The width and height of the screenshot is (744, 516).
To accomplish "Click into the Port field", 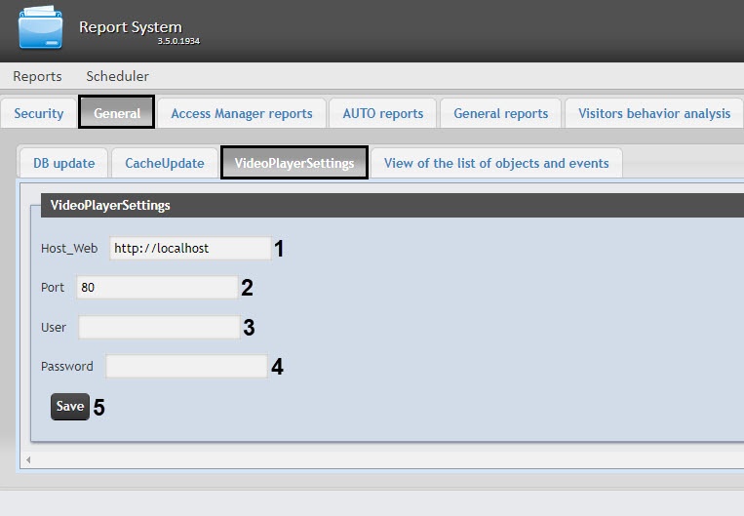I will click(x=157, y=288).
